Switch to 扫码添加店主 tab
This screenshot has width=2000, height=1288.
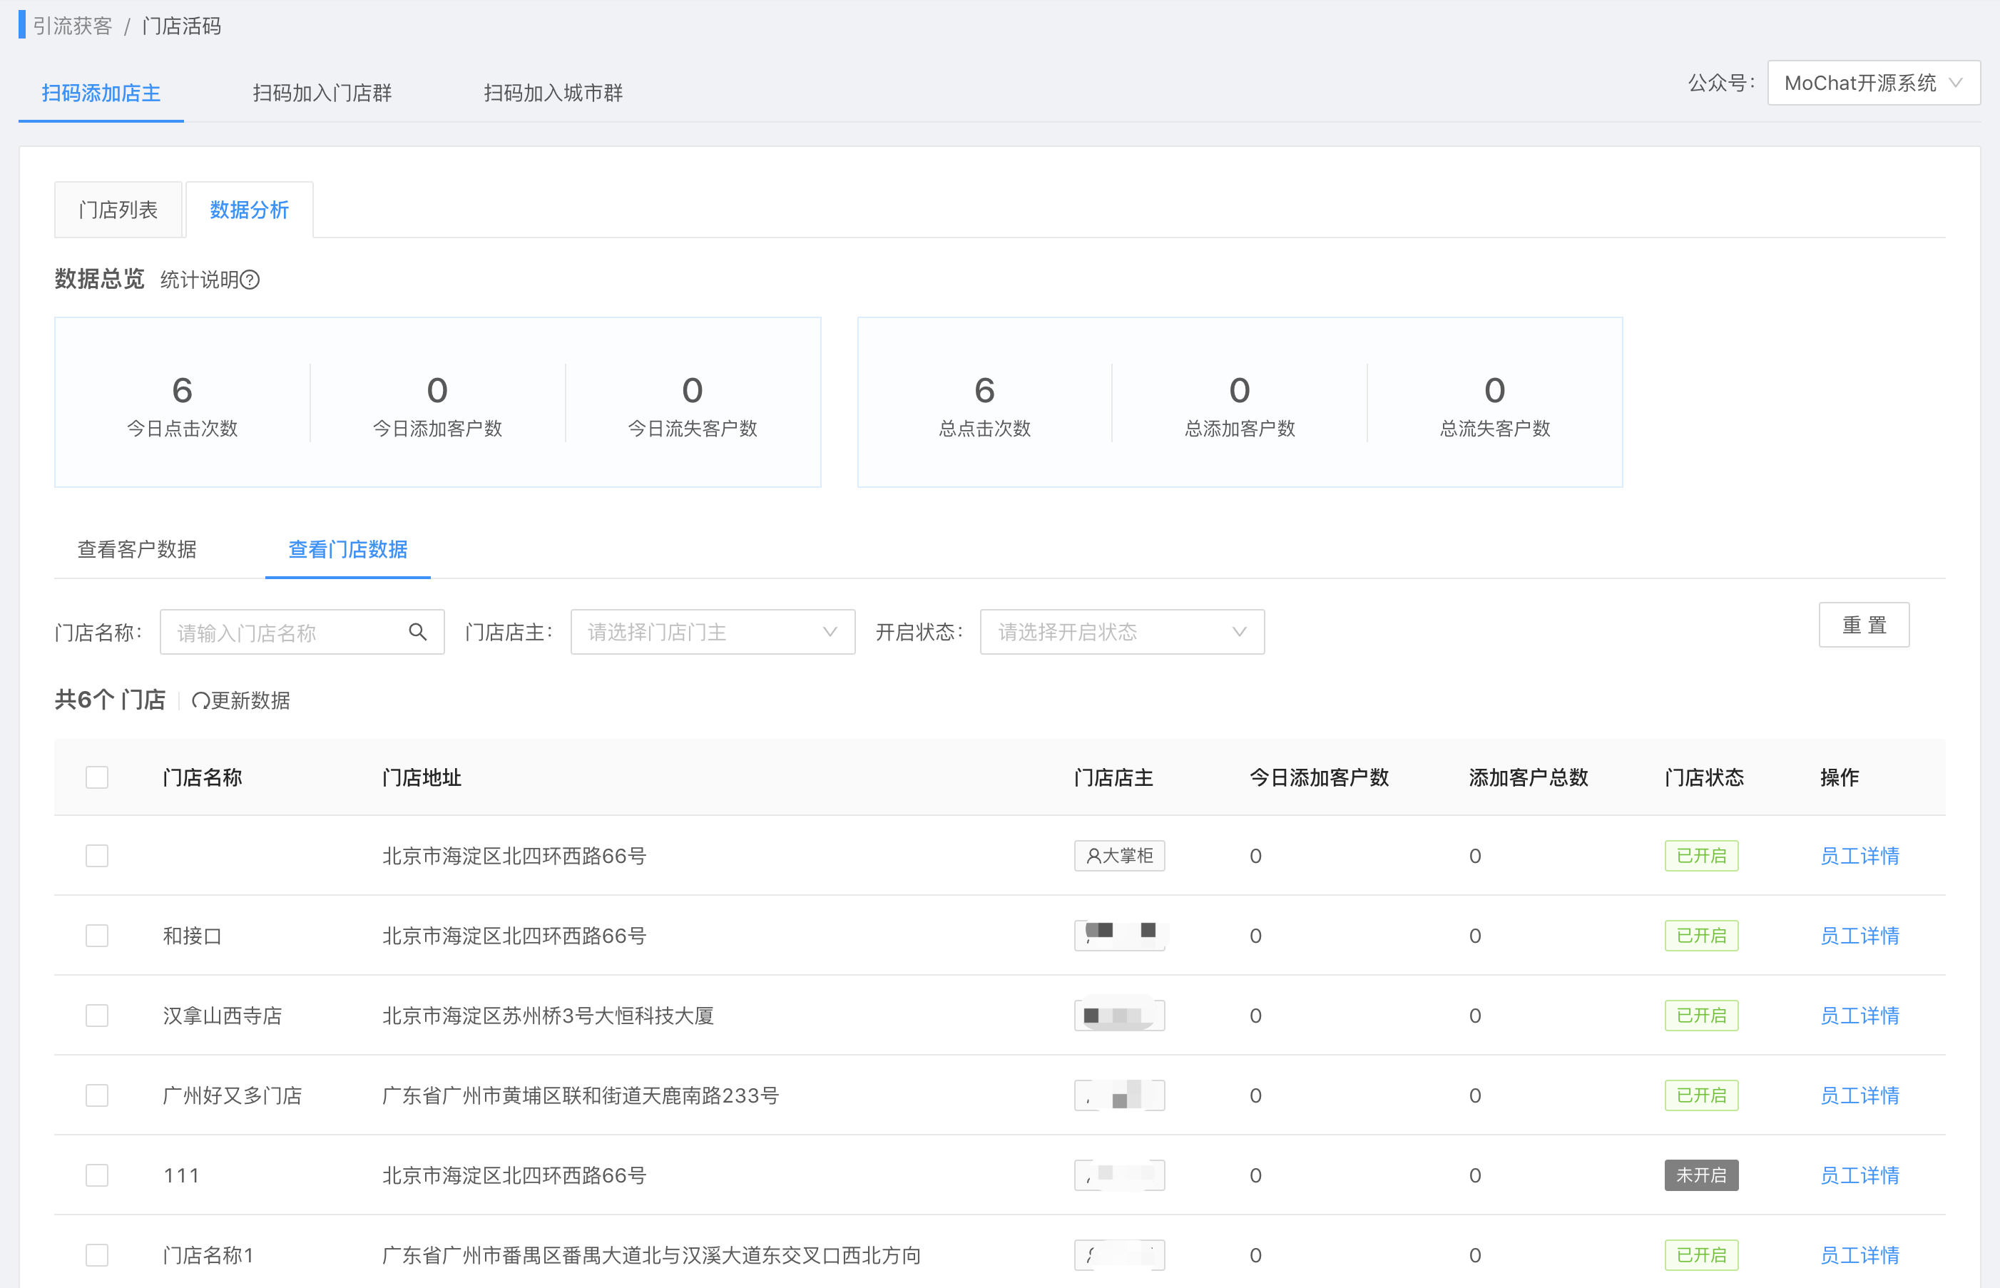101,93
